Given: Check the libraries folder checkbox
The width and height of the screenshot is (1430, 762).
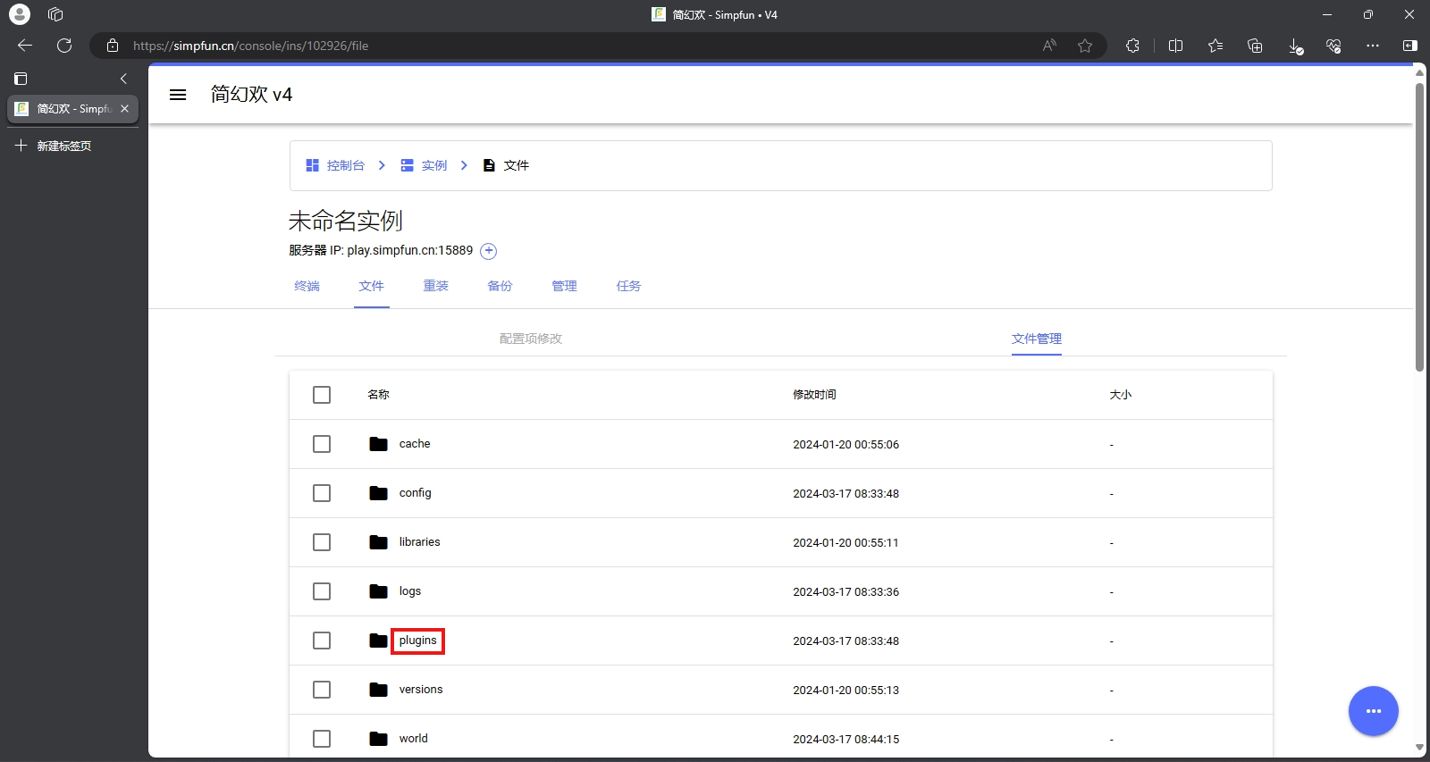Looking at the screenshot, I should tap(322, 542).
